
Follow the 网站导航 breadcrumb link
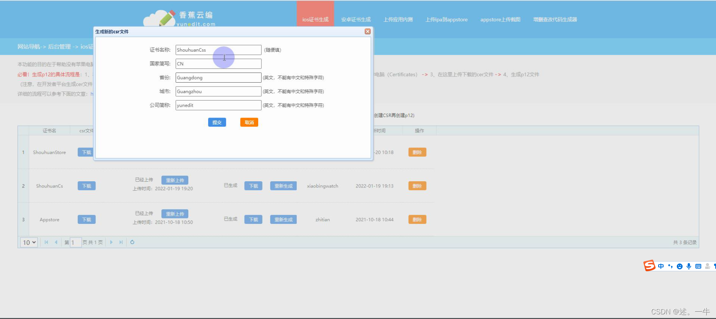(29, 47)
